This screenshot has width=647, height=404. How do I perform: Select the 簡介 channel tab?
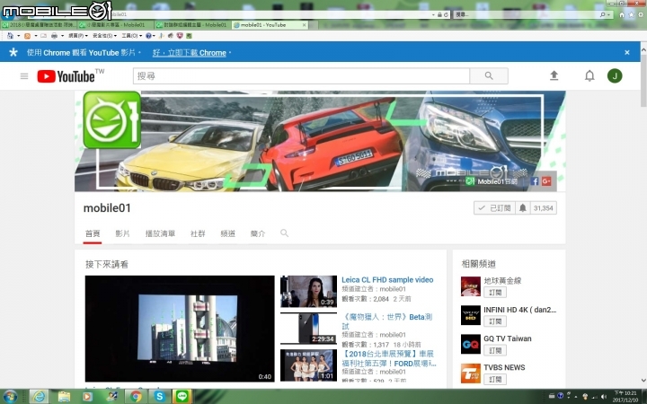coord(258,233)
